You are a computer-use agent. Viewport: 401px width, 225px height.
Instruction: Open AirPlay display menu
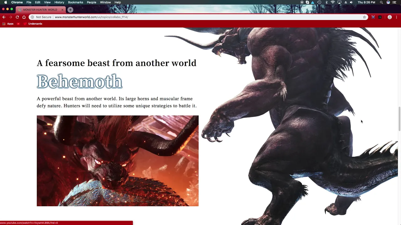coord(339,2)
